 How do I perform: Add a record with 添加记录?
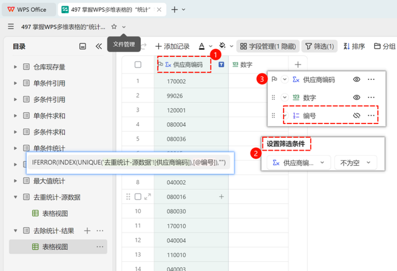tap(172, 47)
